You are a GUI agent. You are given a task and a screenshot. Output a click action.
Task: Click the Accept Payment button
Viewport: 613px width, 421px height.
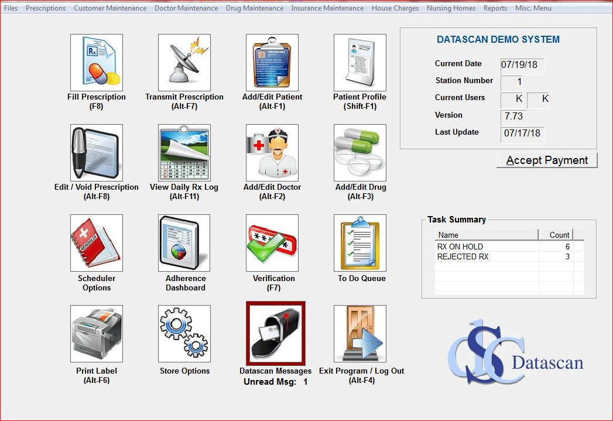tap(547, 160)
